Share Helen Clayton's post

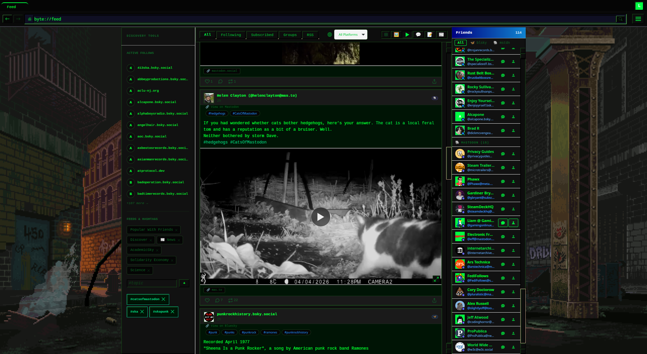tap(434, 300)
